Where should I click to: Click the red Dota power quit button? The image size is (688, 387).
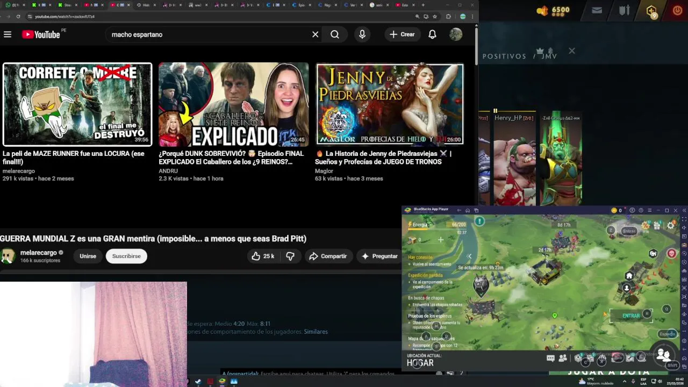677,10
